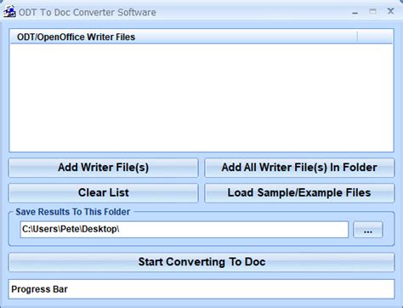Open folder browse dialog with ... button
This screenshot has width=403, height=308.
tap(368, 230)
